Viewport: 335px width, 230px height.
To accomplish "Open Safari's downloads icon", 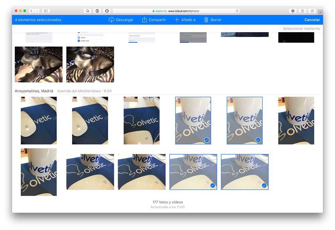I will [x=293, y=11].
